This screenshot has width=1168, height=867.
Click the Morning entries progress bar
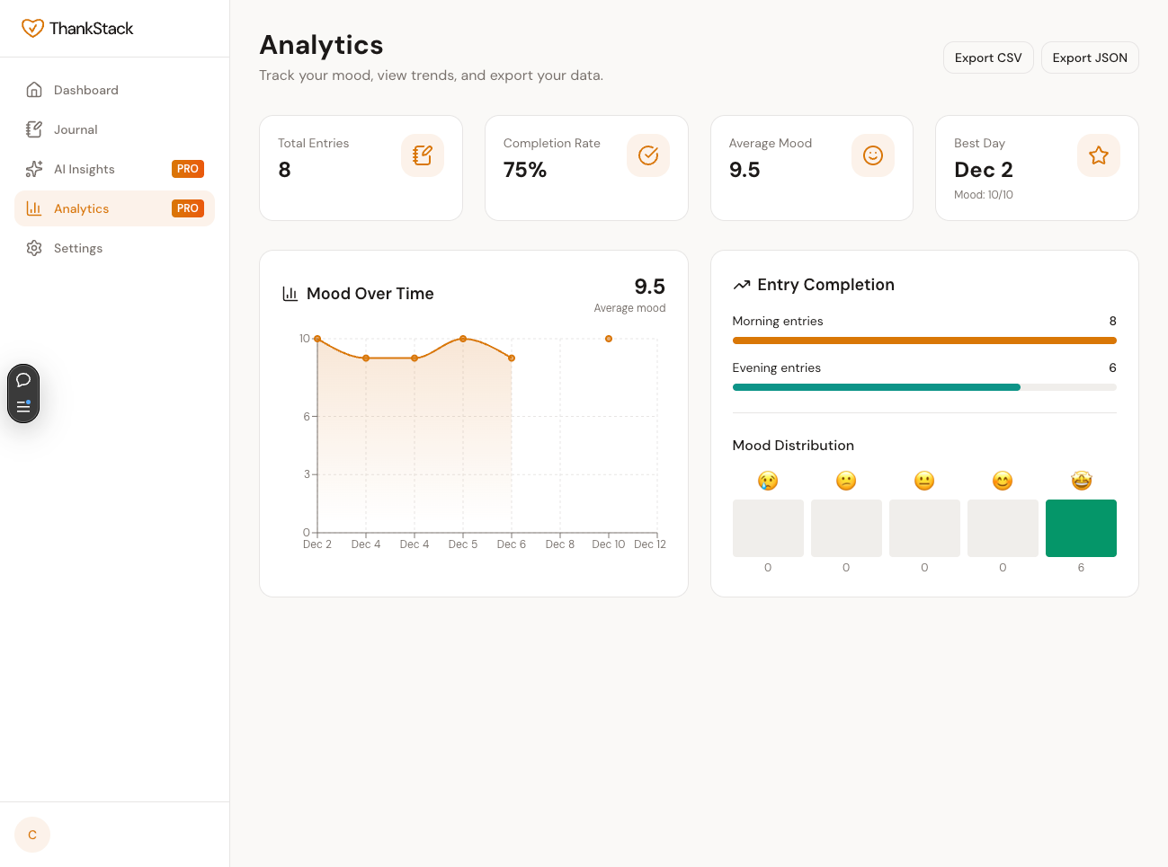pyautogui.click(x=924, y=341)
